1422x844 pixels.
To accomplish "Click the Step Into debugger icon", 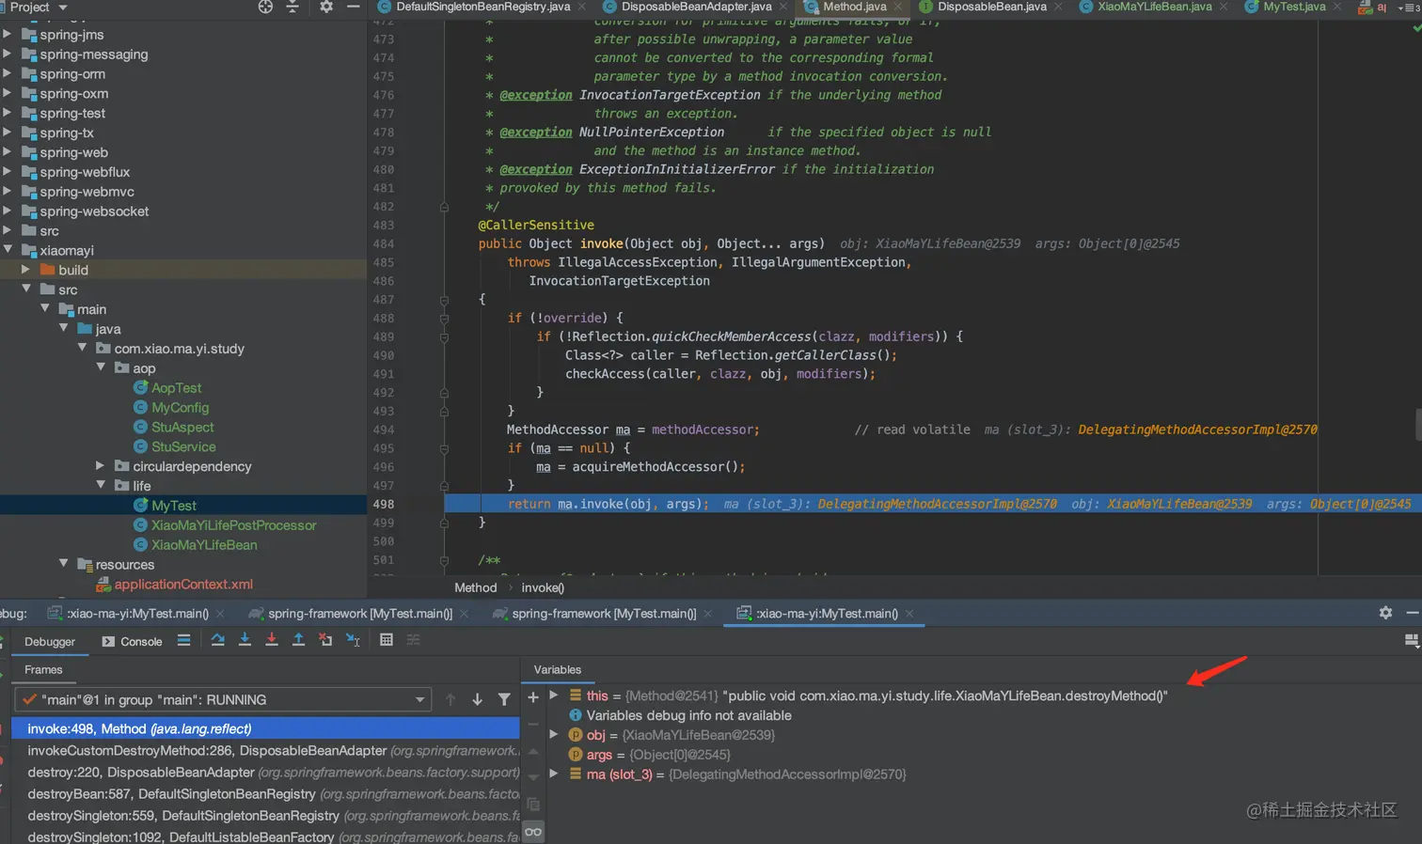I will (245, 640).
